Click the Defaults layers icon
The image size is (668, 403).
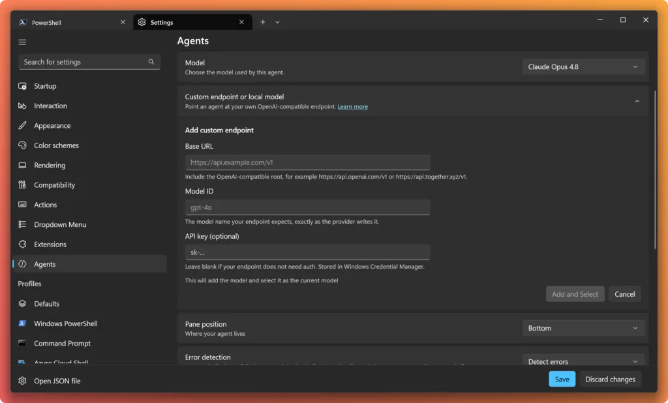pyautogui.click(x=22, y=304)
